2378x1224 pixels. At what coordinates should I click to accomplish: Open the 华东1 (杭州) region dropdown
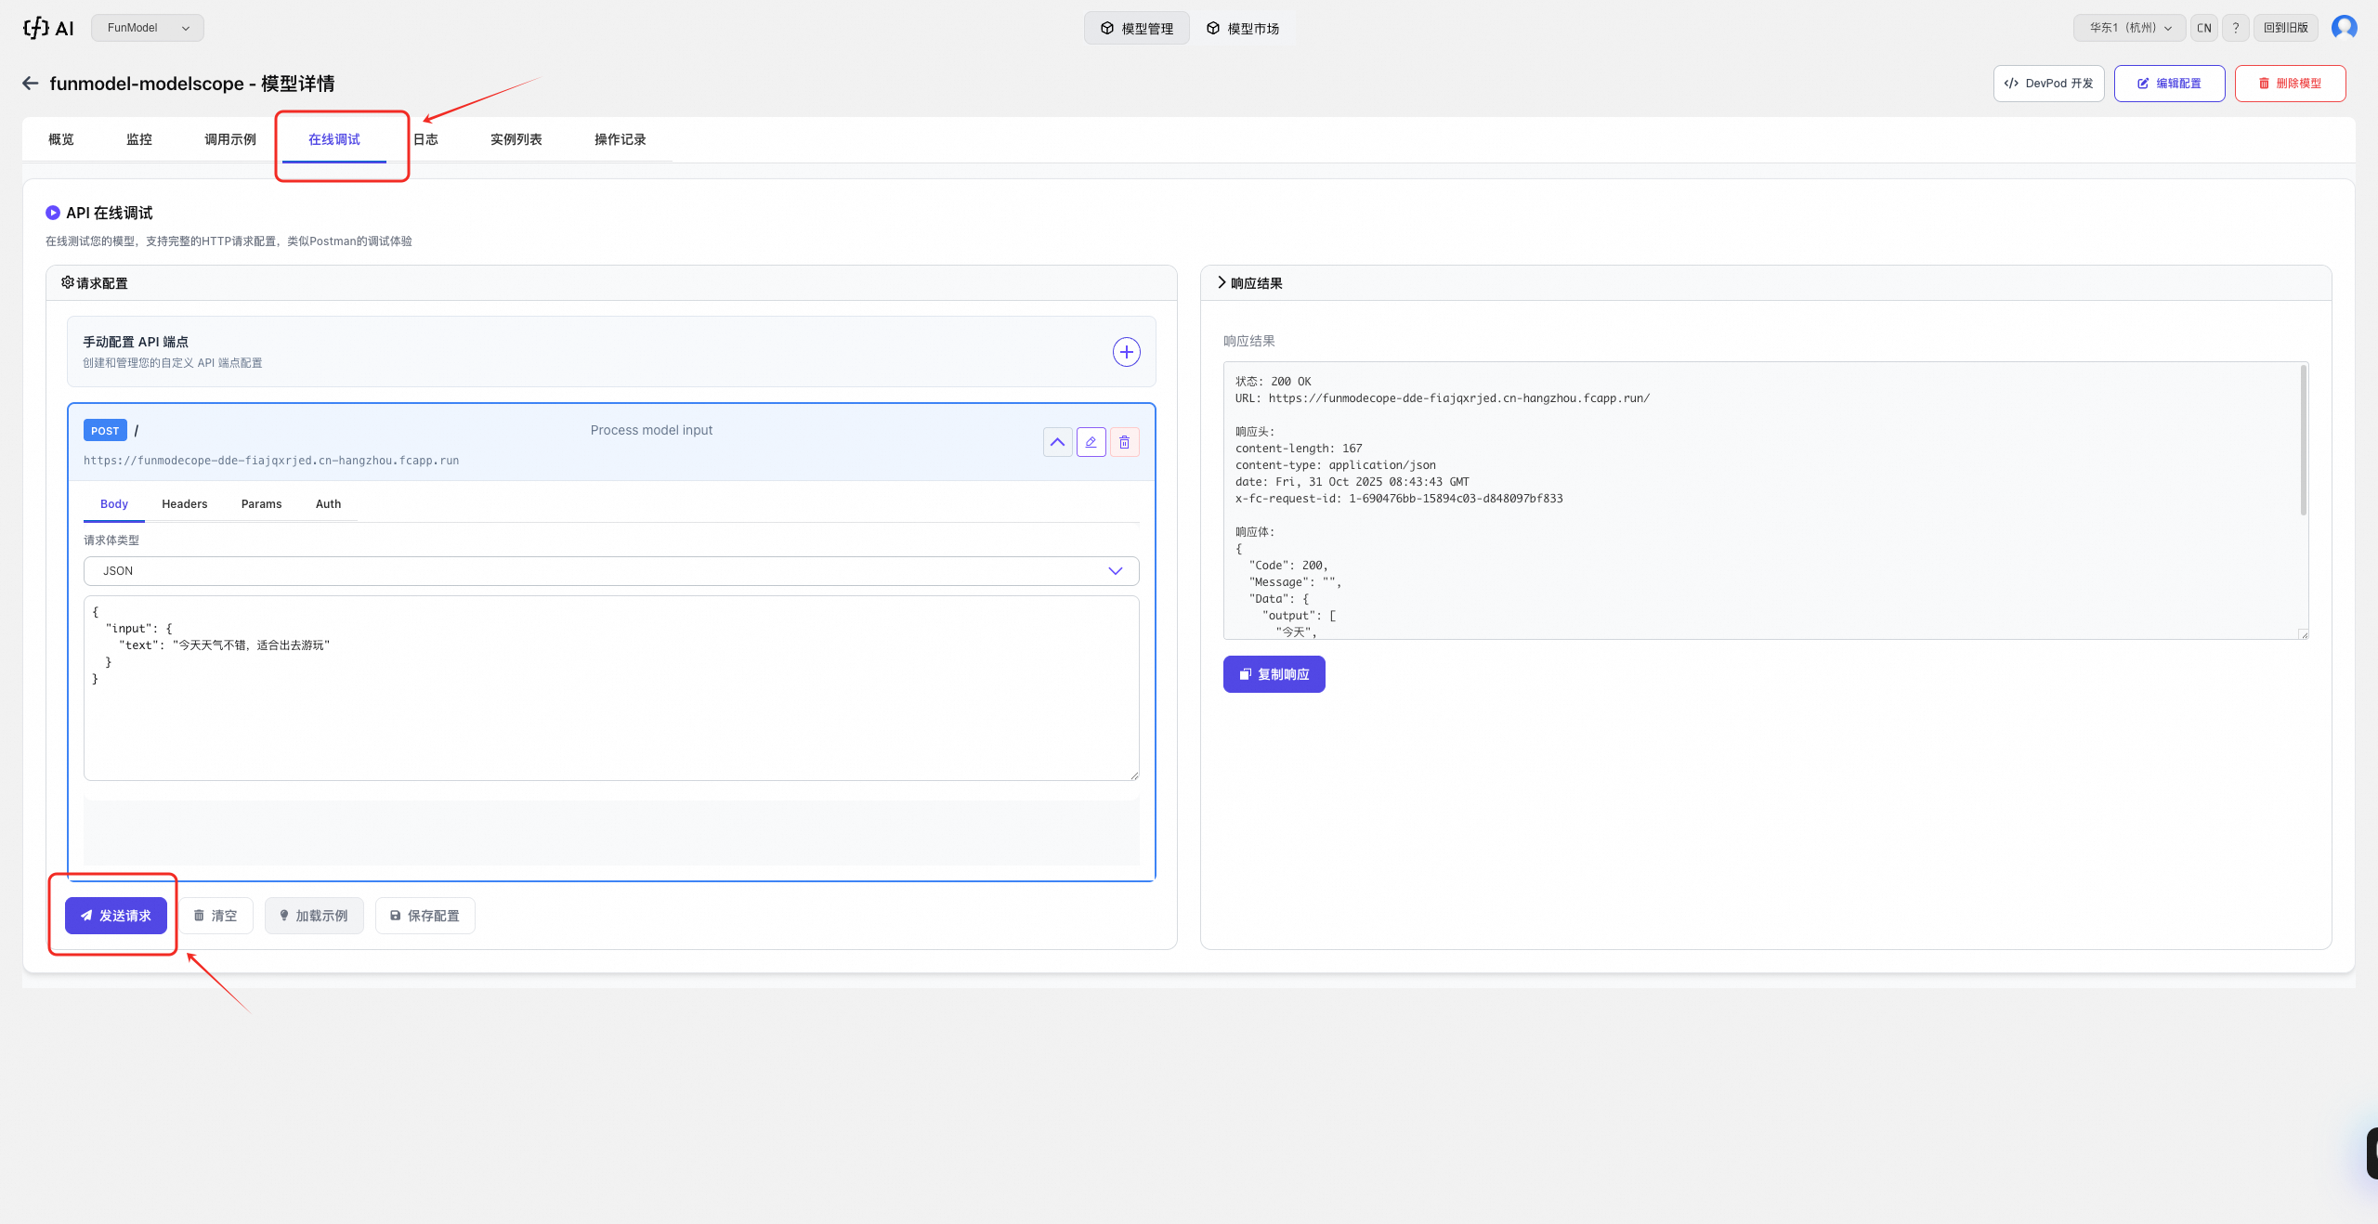[x=2129, y=28]
